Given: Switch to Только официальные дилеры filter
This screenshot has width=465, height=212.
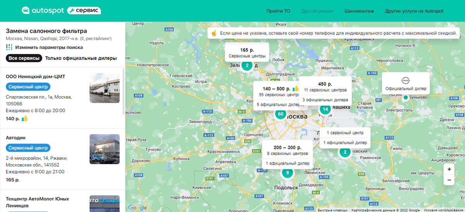Looking at the screenshot, I should [81, 58].
